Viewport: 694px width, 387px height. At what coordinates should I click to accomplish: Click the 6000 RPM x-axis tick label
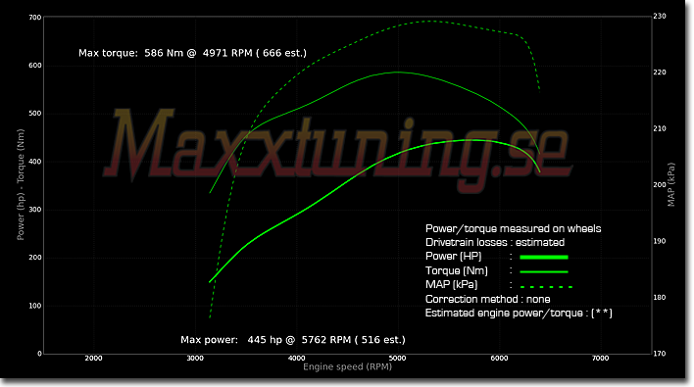(x=499, y=359)
